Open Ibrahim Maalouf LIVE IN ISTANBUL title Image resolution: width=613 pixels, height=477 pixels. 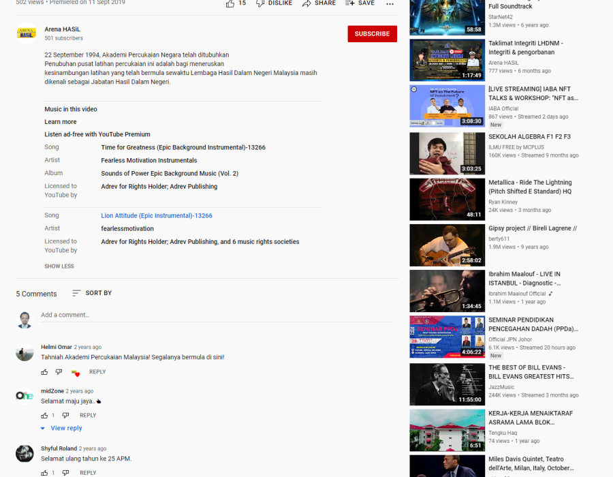[x=524, y=279]
